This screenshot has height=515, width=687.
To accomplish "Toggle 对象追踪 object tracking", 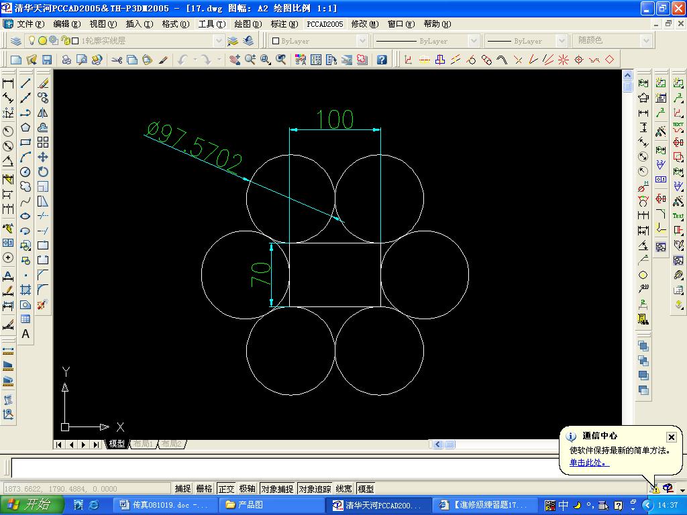I will (x=315, y=489).
